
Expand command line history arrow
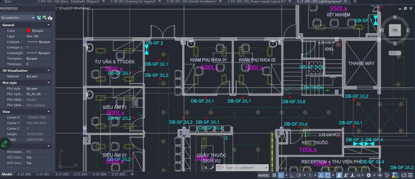coord(266,168)
